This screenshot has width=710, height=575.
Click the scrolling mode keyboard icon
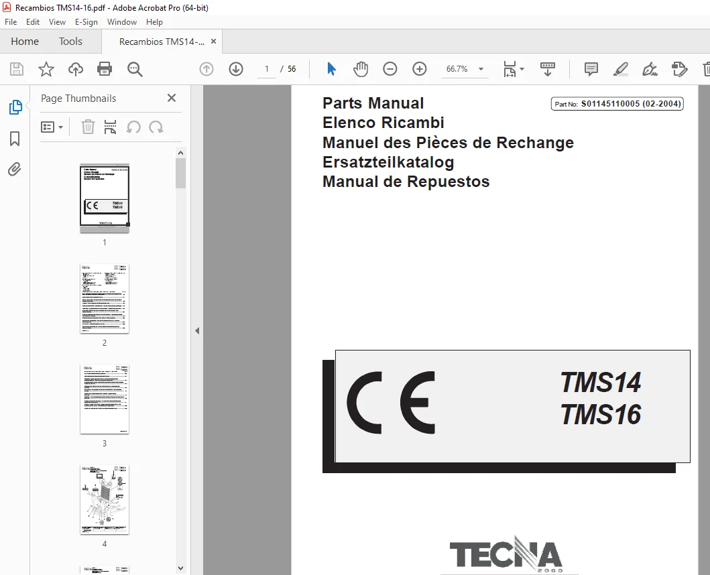[548, 69]
